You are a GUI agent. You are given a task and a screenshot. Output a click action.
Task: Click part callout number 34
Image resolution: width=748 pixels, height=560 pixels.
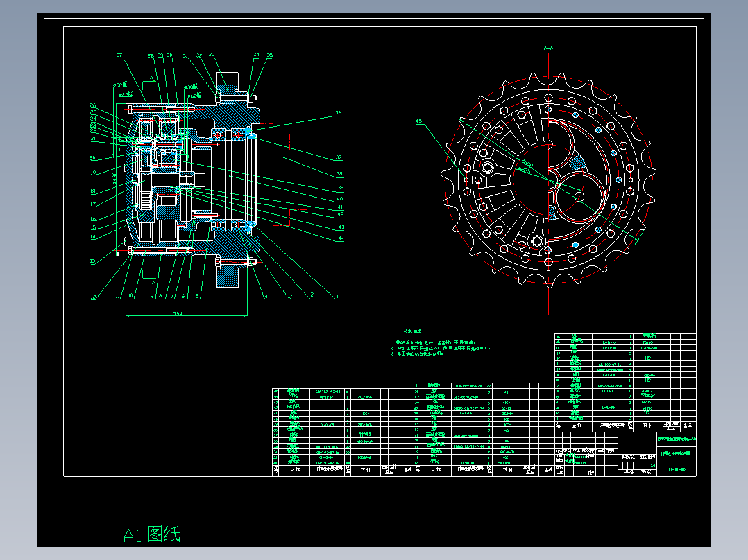pyautogui.click(x=256, y=54)
